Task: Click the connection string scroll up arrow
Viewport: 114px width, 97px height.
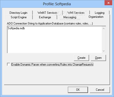Action: 104,29
